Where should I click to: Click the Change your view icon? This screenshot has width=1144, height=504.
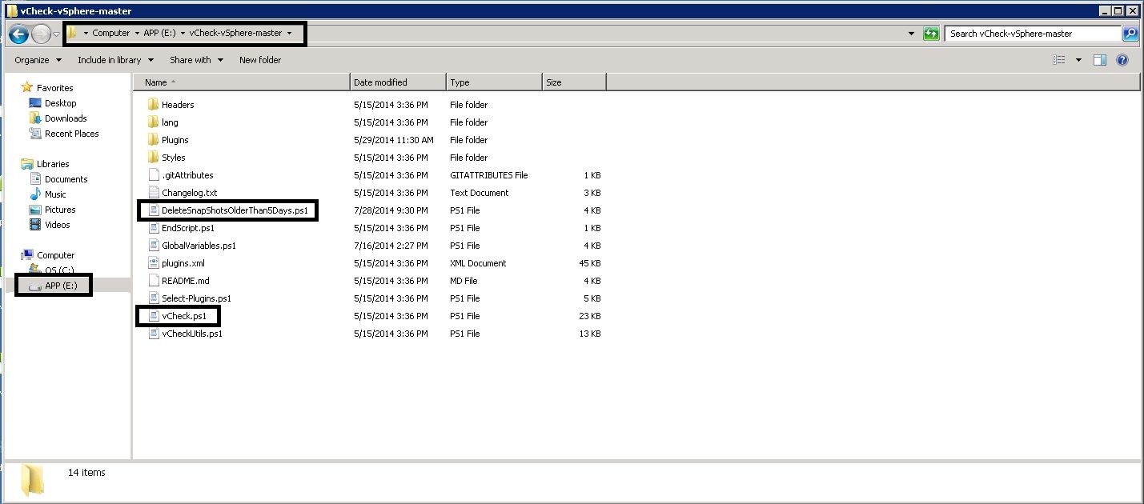(1059, 60)
